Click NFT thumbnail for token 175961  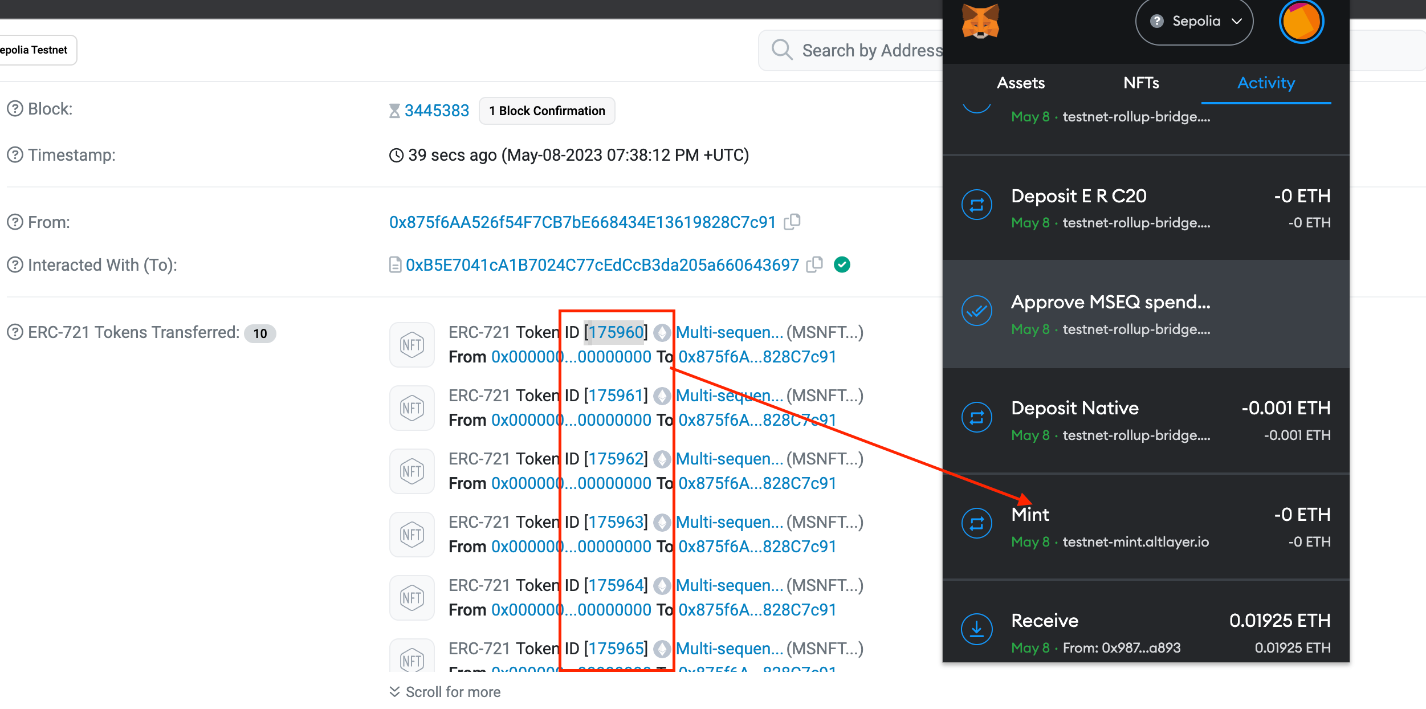[412, 408]
